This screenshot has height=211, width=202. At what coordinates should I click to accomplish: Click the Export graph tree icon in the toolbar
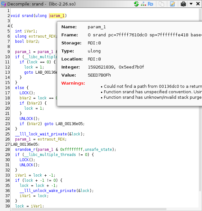[143, 4]
